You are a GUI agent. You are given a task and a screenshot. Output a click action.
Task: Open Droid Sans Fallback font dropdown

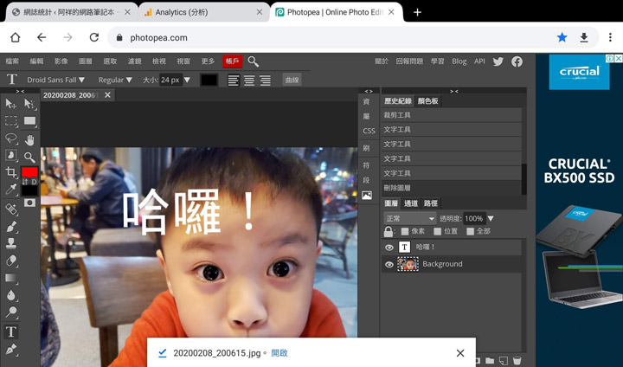coord(55,80)
